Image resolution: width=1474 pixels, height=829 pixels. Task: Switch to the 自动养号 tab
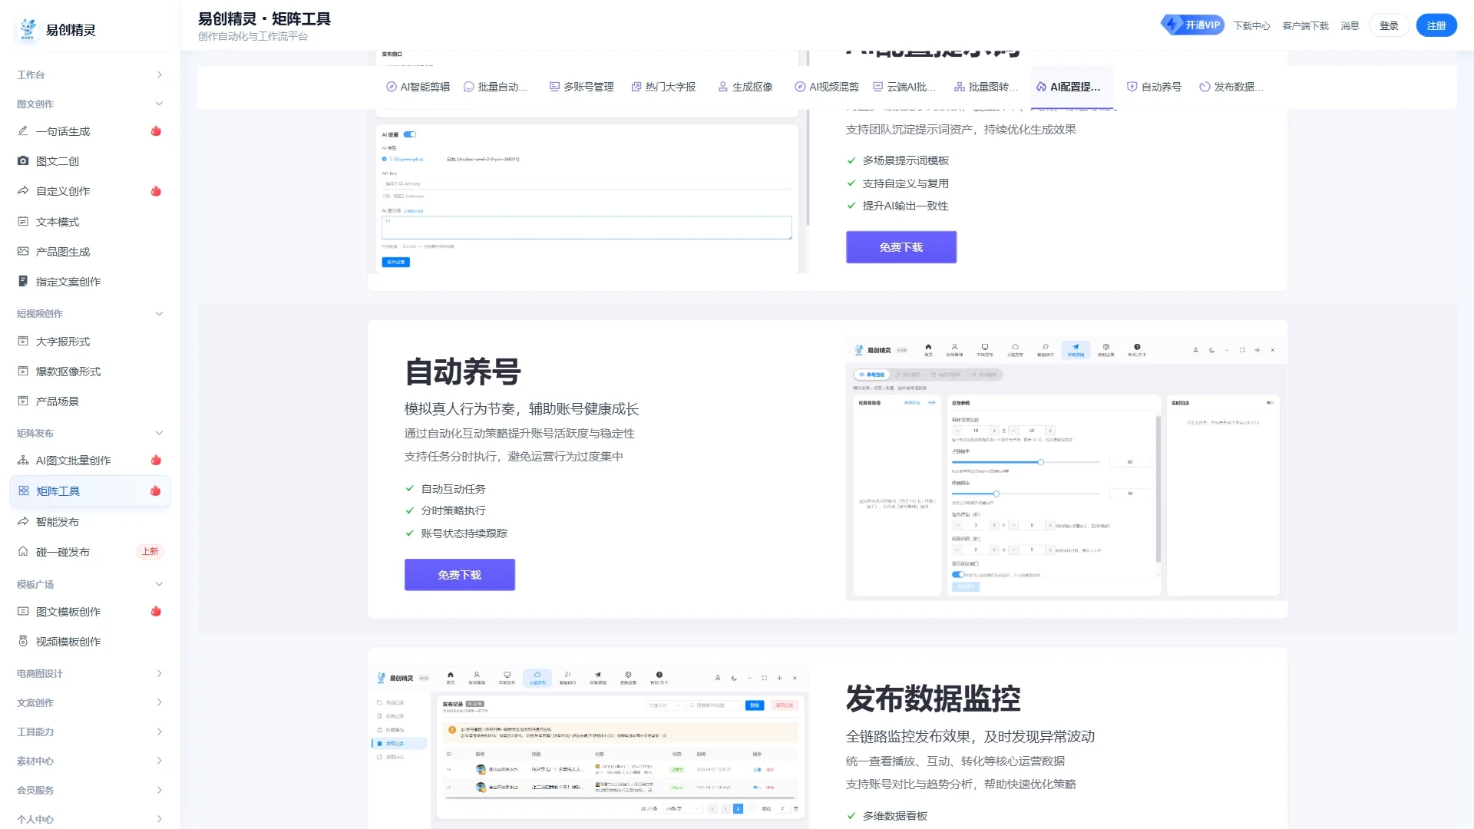[x=1154, y=87]
